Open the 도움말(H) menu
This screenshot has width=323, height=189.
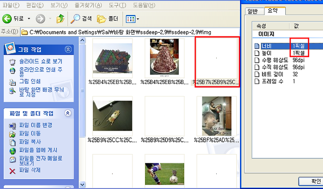[x=144, y=5]
